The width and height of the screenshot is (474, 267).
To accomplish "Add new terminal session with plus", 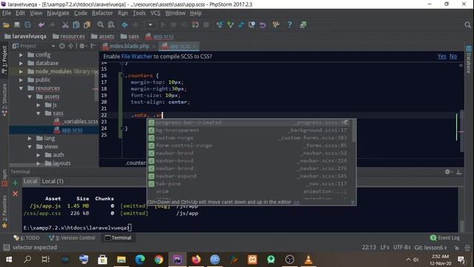I will (x=15, y=183).
